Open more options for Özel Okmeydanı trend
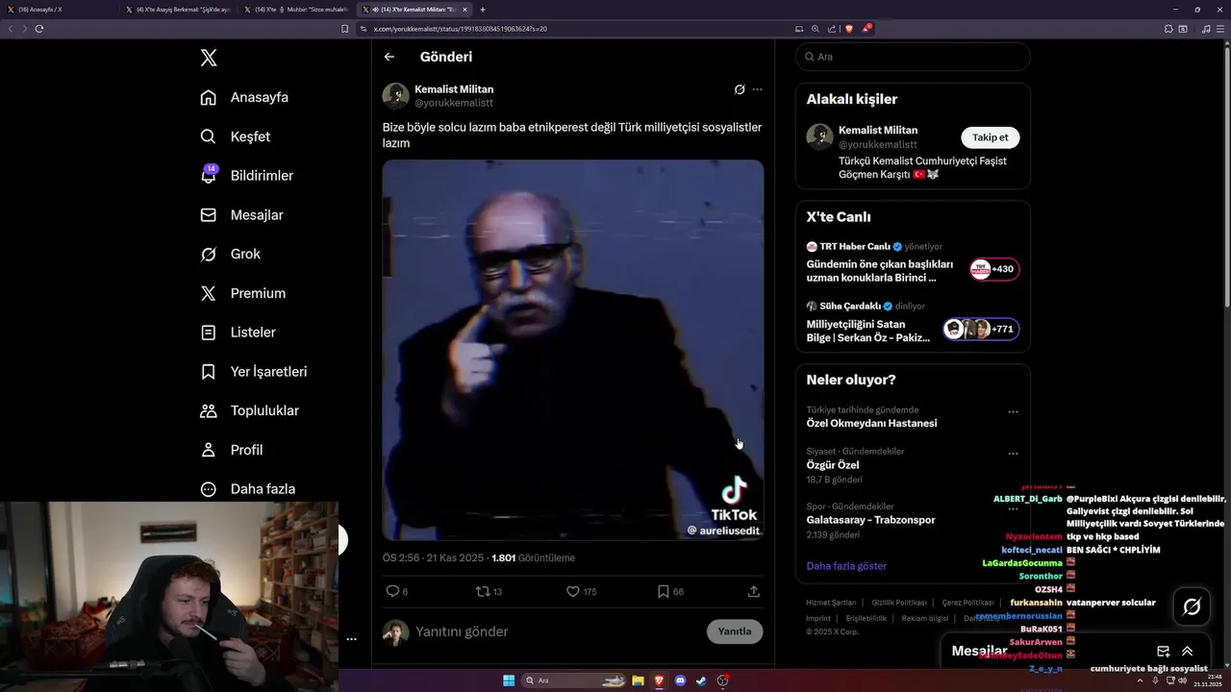 click(x=1013, y=411)
